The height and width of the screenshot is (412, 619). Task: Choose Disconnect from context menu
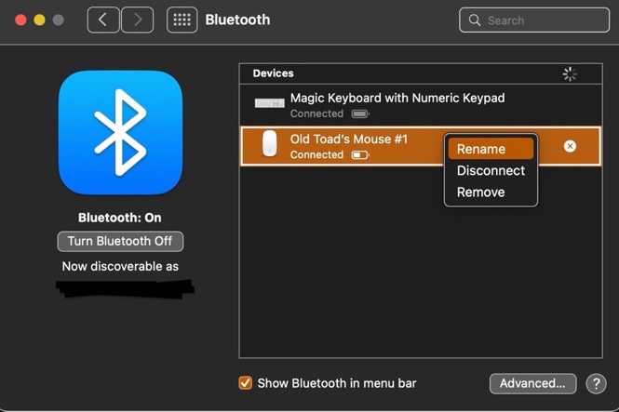click(491, 171)
